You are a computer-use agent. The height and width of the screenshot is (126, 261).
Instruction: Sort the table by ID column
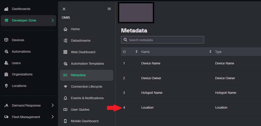point(136,52)
